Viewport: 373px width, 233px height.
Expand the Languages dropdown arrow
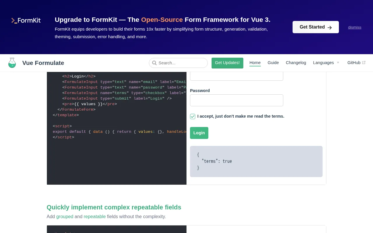click(x=338, y=63)
